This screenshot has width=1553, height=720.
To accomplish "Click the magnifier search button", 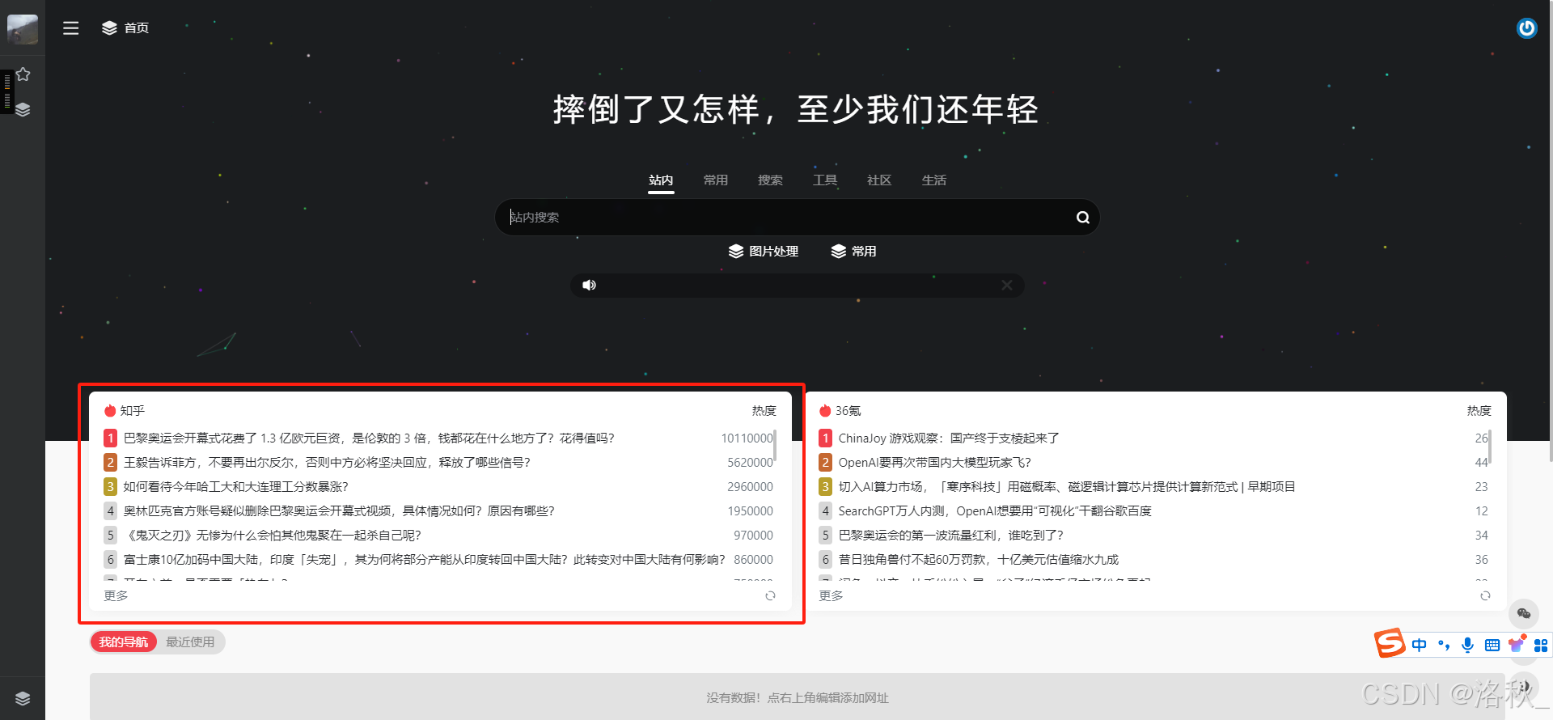I will tap(1082, 217).
